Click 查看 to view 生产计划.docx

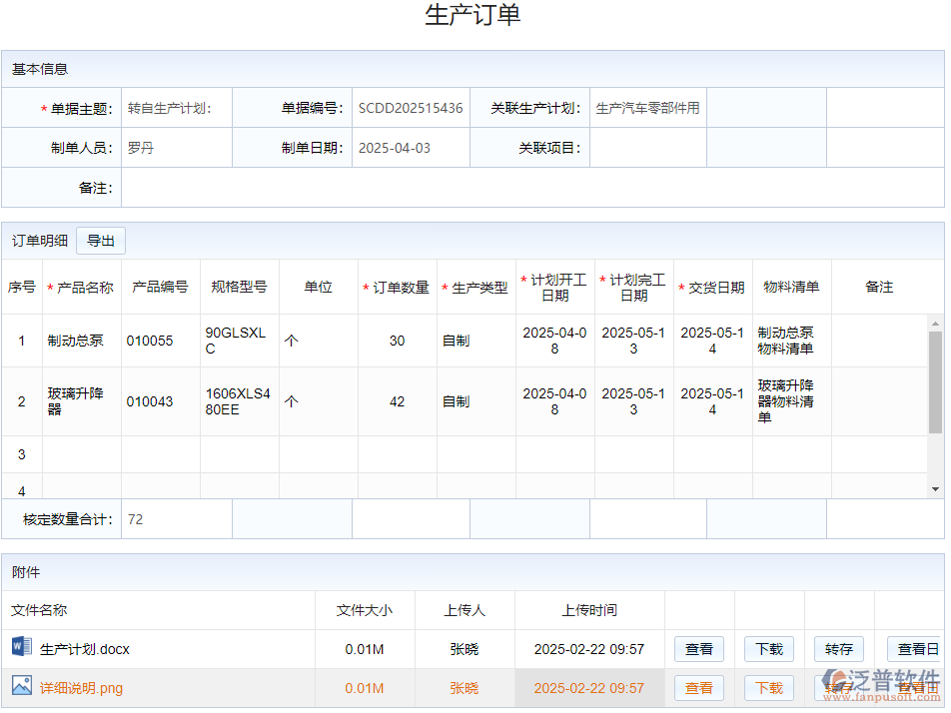698,649
